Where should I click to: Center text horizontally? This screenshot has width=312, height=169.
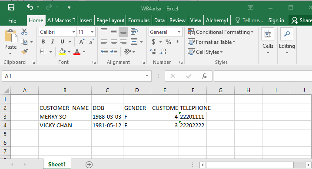point(113,42)
